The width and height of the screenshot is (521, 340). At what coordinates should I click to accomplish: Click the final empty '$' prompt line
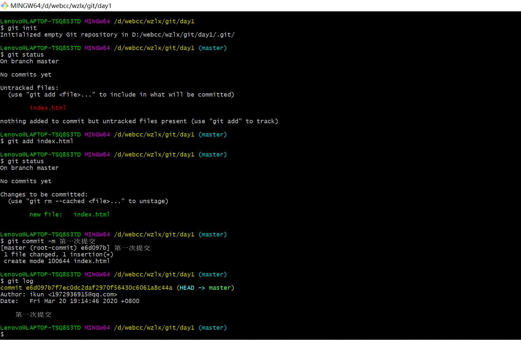point(2,334)
